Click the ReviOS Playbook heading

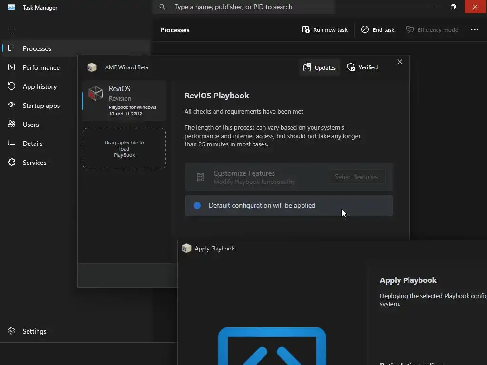point(216,95)
